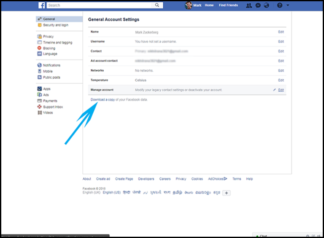Open Careers footer link
Screen dimensions: 324x238
tap(165, 179)
